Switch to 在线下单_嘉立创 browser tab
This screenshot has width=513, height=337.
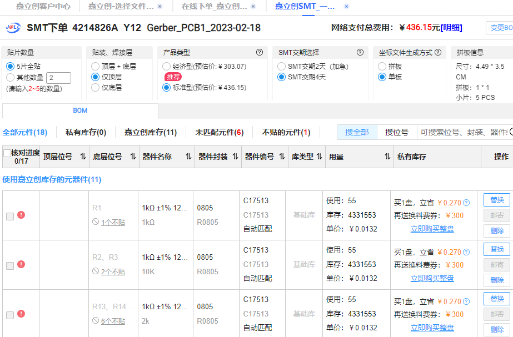[x=215, y=6]
